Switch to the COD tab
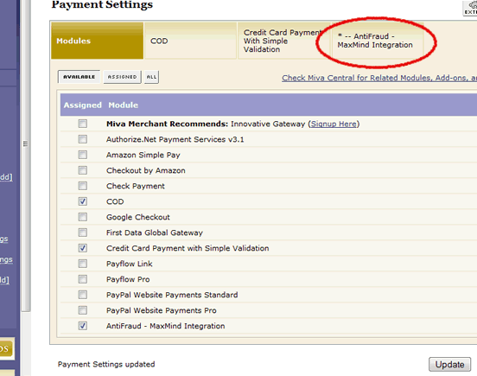Image resolution: width=477 pixels, height=376 pixels. point(191,41)
